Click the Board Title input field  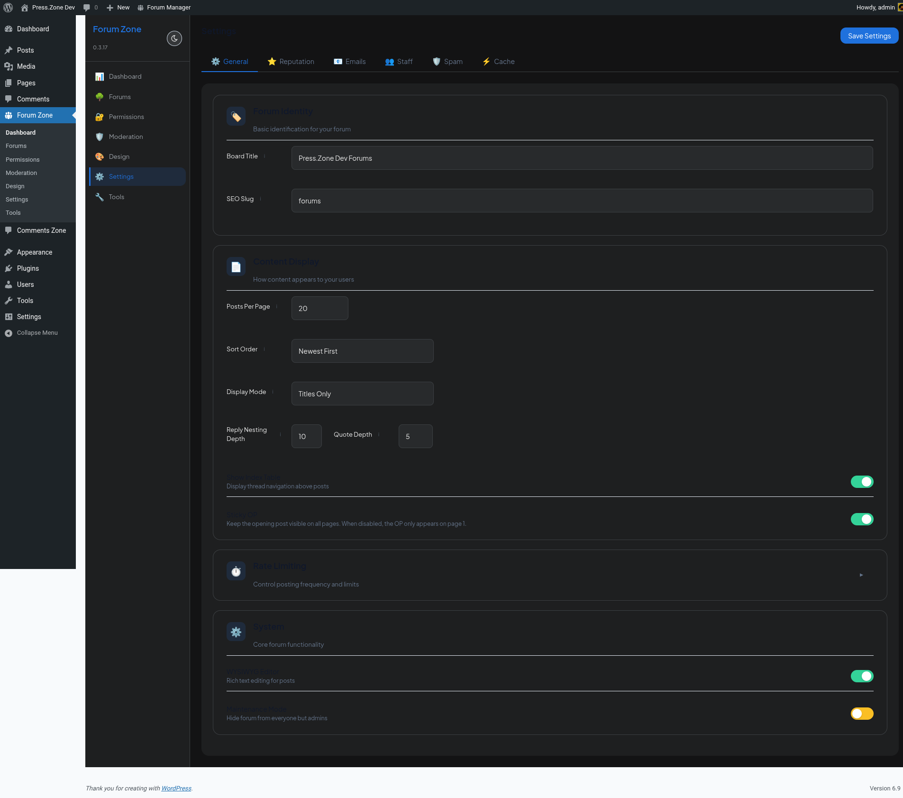582,158
